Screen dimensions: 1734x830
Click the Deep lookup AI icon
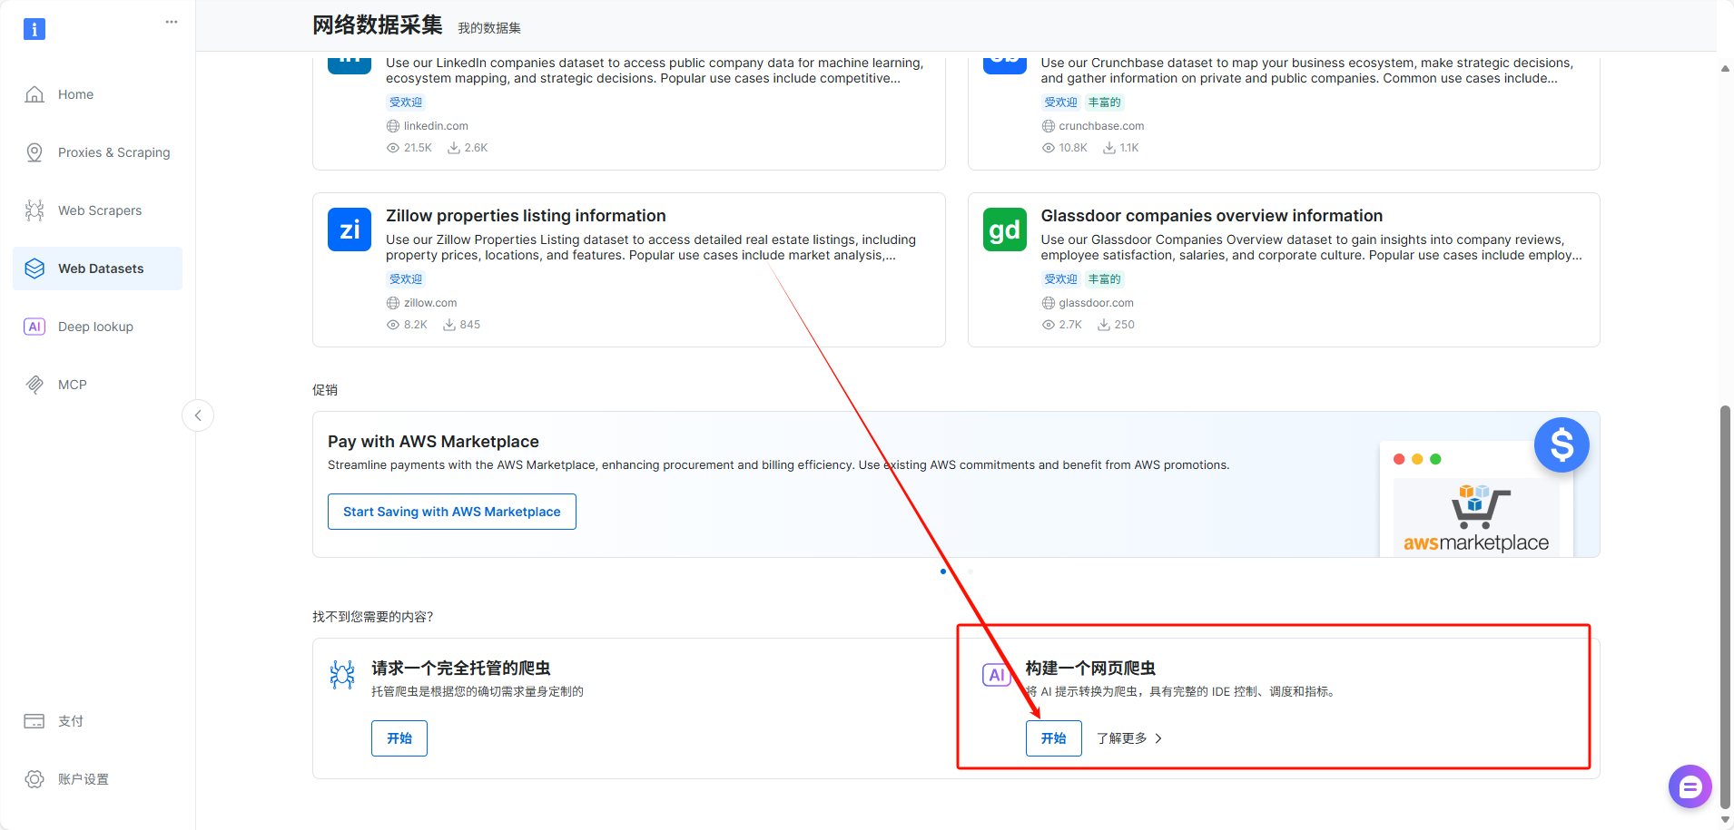coord(34,327)
